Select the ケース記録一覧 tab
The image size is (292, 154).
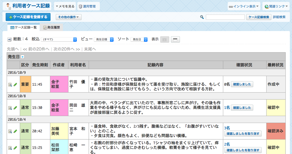(23, 27)
